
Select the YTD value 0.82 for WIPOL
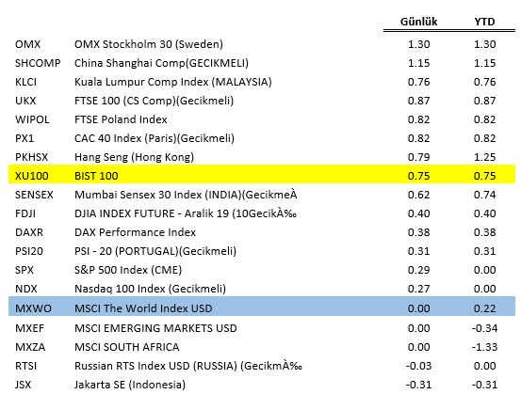tap(484, 119)
